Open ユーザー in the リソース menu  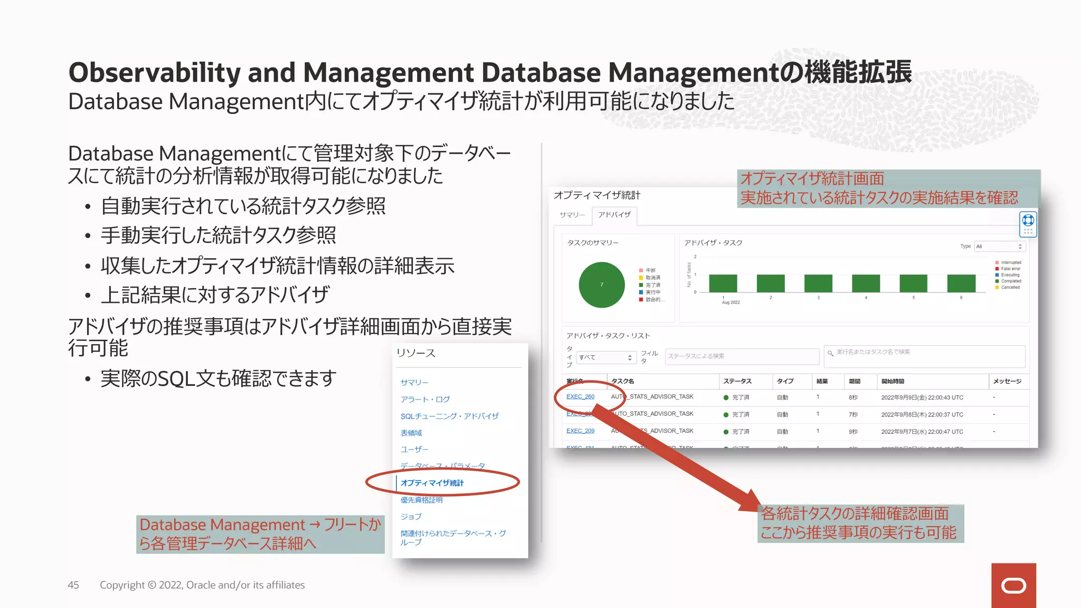(x=414, y=449)
